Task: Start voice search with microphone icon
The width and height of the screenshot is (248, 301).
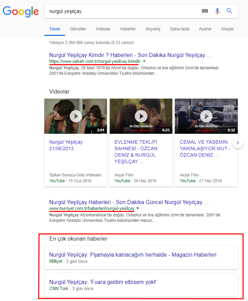Action: click(217, 11)
